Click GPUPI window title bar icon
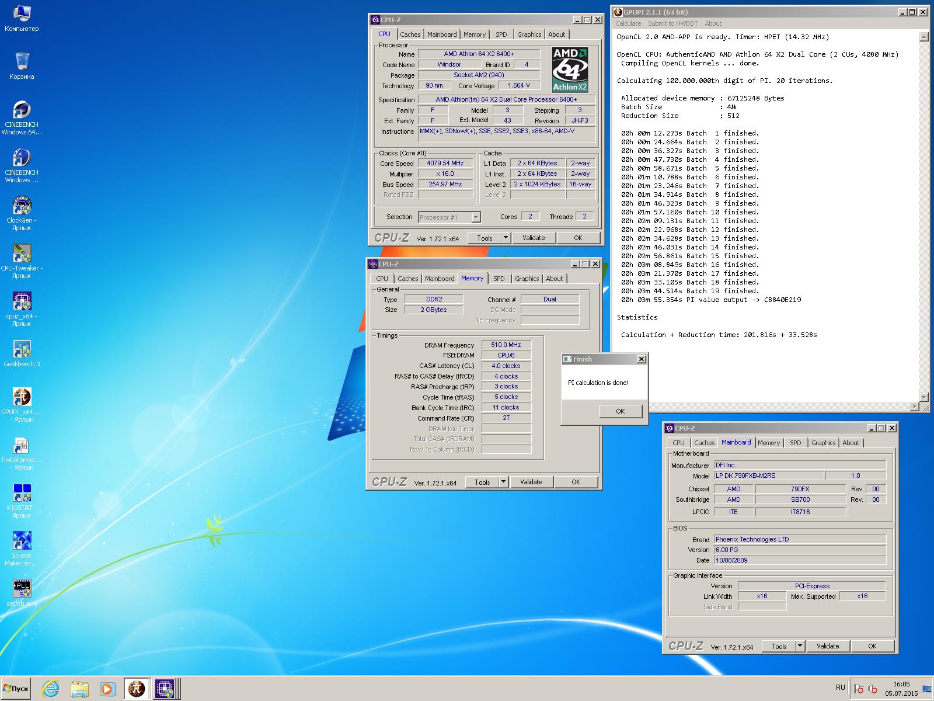This screenshot has height=701, width=934. tap(618, 12)
